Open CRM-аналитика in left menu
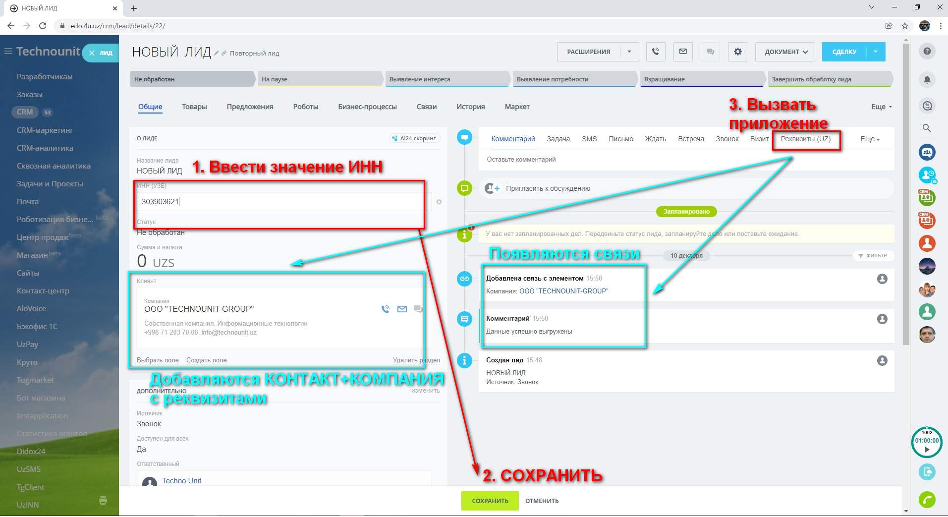948x517 pixels. click(45, 148)
